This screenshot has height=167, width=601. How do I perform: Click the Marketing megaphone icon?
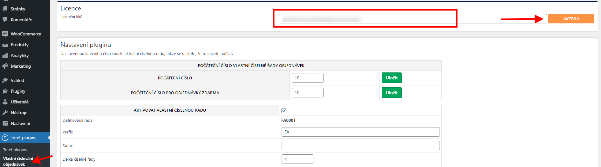[5, 66]
